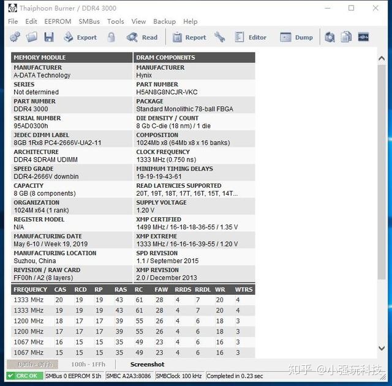The image size is (392, 386).
Task: Click the Report toolbar button
Action: point(189,37)
